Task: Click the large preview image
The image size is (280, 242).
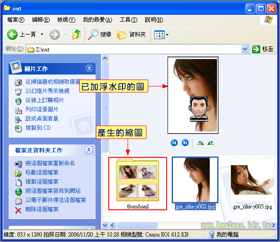Action: pos(193,95)
